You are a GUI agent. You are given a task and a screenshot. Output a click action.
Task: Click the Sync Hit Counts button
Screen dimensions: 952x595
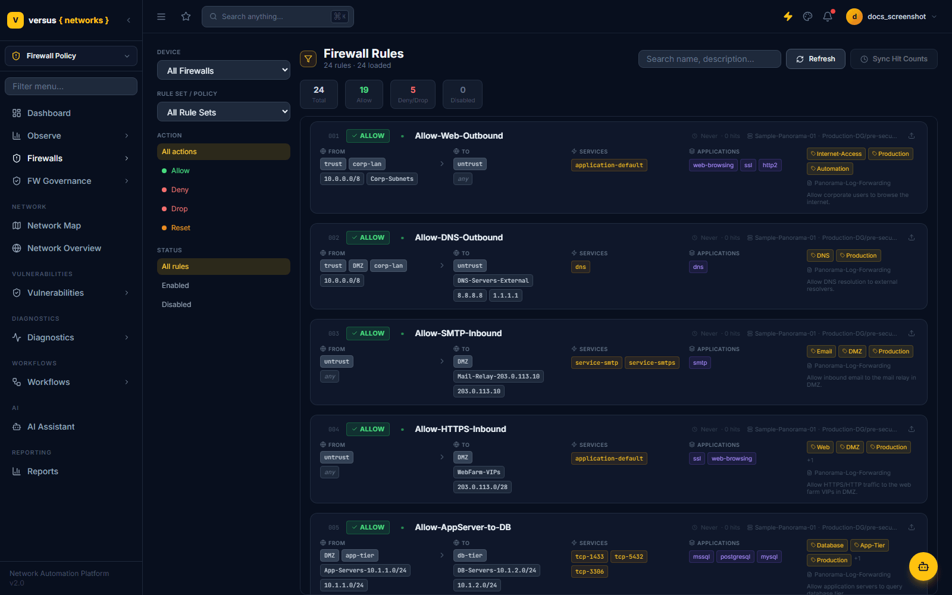coord(894,59)
